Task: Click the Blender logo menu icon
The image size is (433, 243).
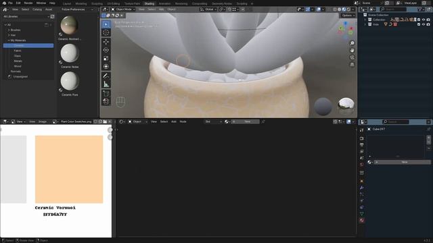Action: [4, 3]
